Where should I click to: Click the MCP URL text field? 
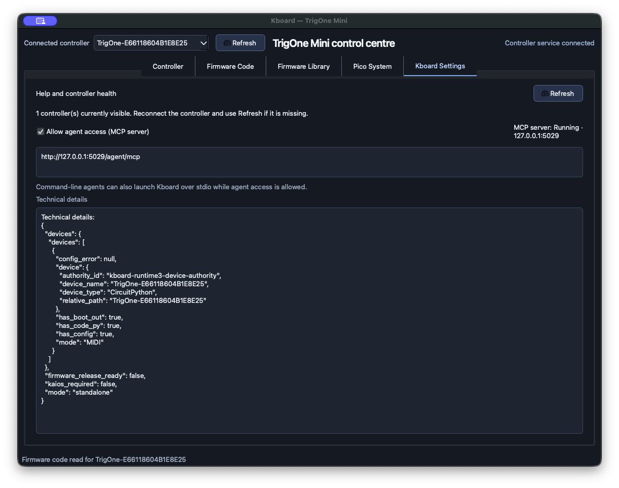(309, 162)
